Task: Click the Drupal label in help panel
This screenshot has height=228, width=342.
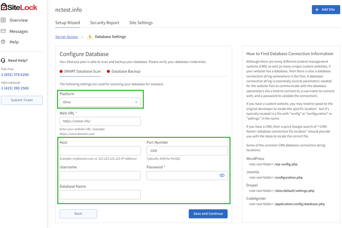Action: click(252, 185)
